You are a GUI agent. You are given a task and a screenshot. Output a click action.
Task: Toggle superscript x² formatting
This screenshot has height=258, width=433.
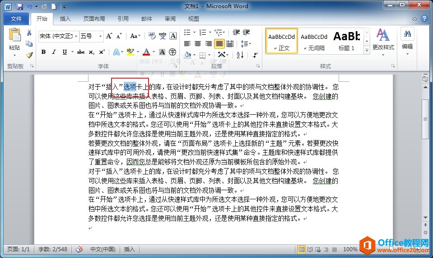pos(102,52)
